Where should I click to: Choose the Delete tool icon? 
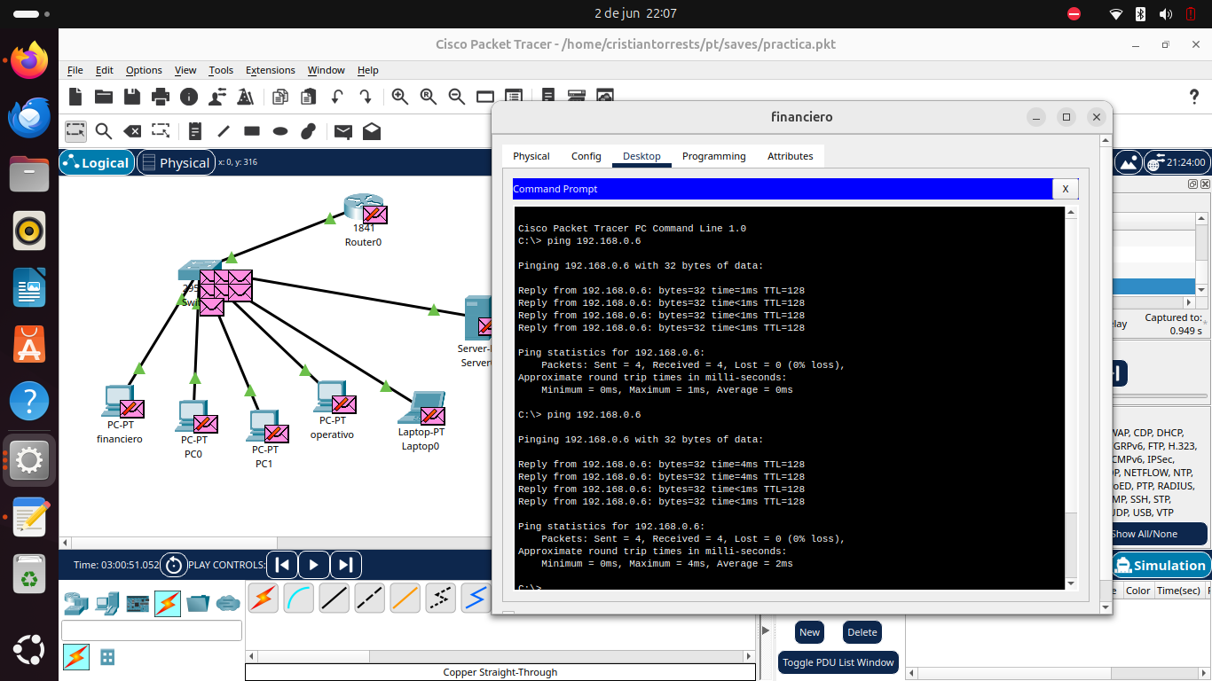coord(132,131)
